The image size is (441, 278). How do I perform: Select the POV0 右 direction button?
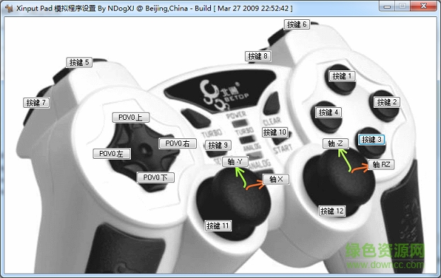(x=178, y=143)
